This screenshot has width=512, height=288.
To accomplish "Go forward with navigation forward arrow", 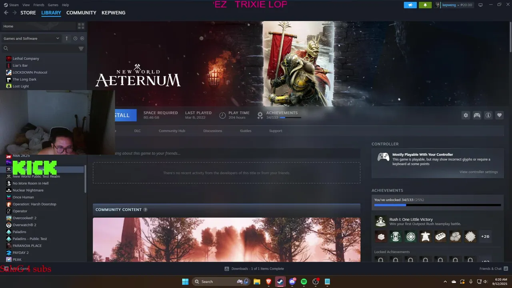I will click(14, 13).
